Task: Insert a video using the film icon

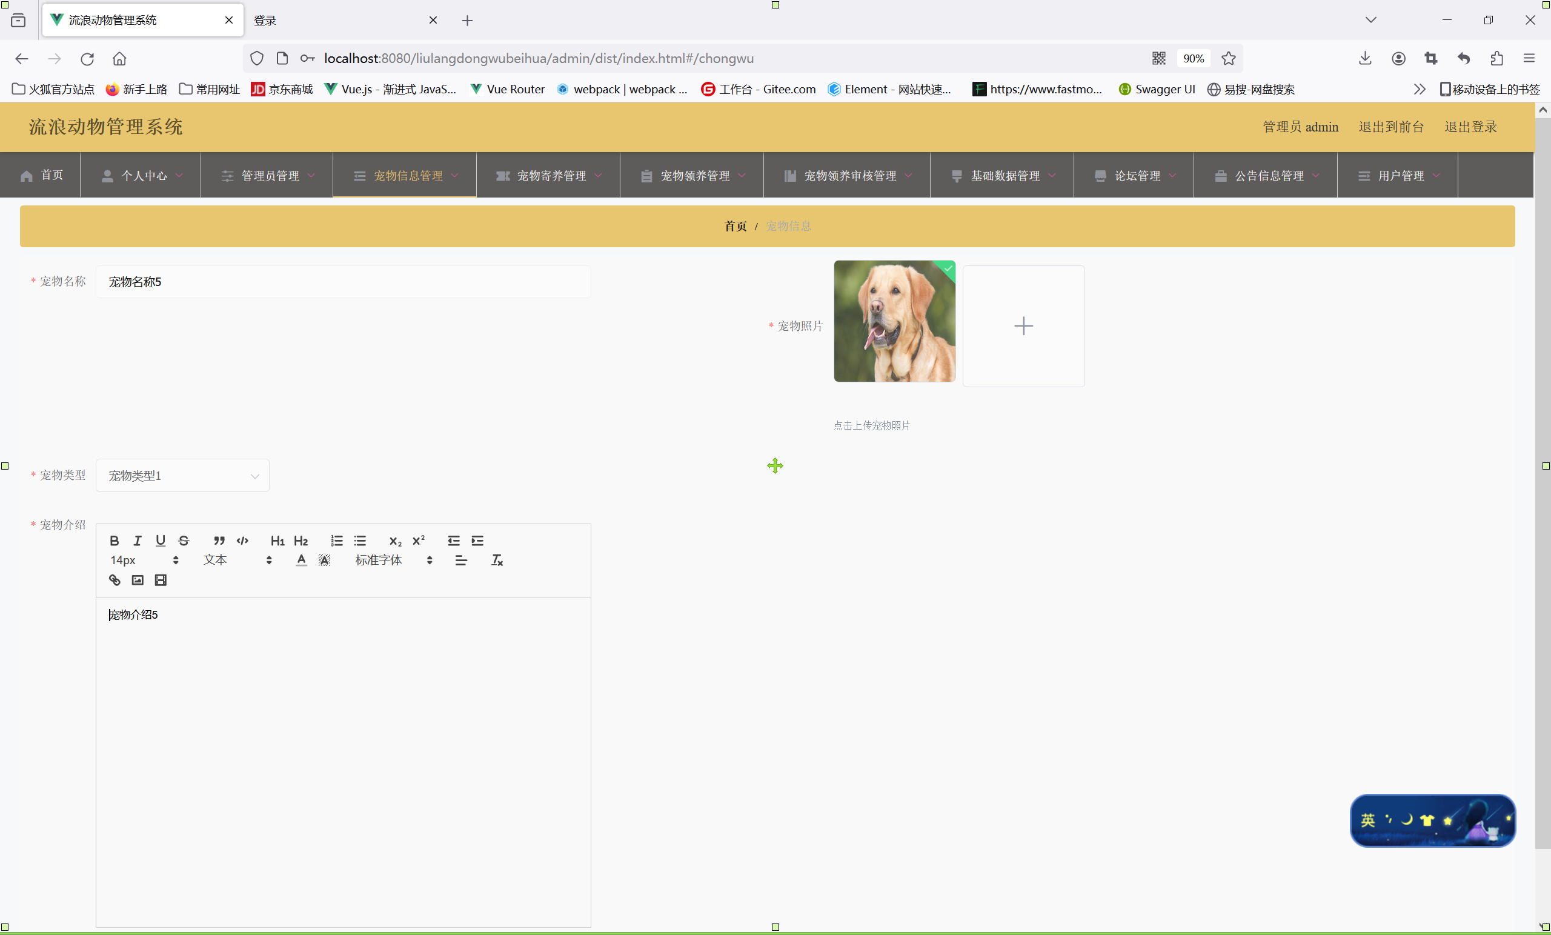Action: click(161, 580)
